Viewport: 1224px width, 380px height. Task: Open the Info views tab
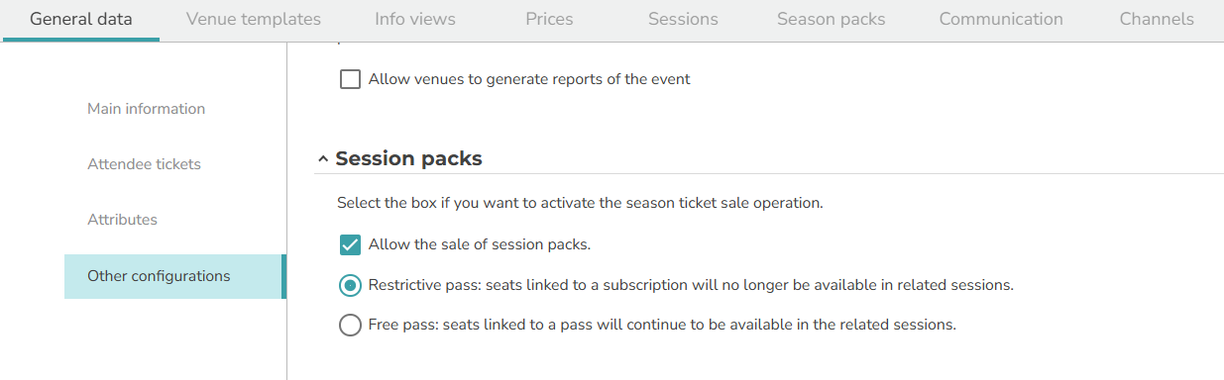point(415,20)
